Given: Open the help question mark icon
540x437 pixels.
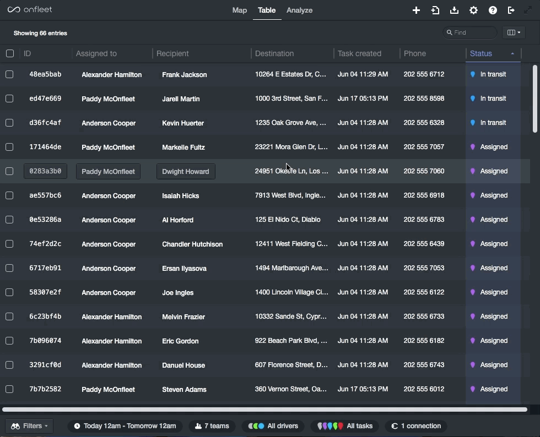Looking at the screenshot, I should [493, 10].
